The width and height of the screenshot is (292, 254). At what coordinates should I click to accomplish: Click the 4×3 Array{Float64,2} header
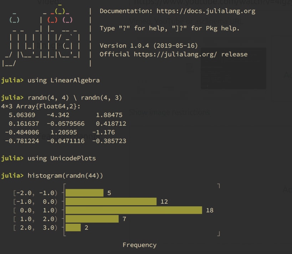41,107
